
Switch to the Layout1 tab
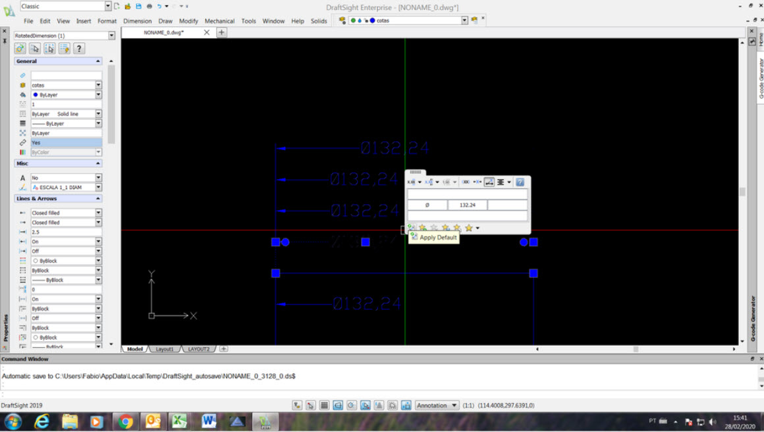tap(165, 348)
